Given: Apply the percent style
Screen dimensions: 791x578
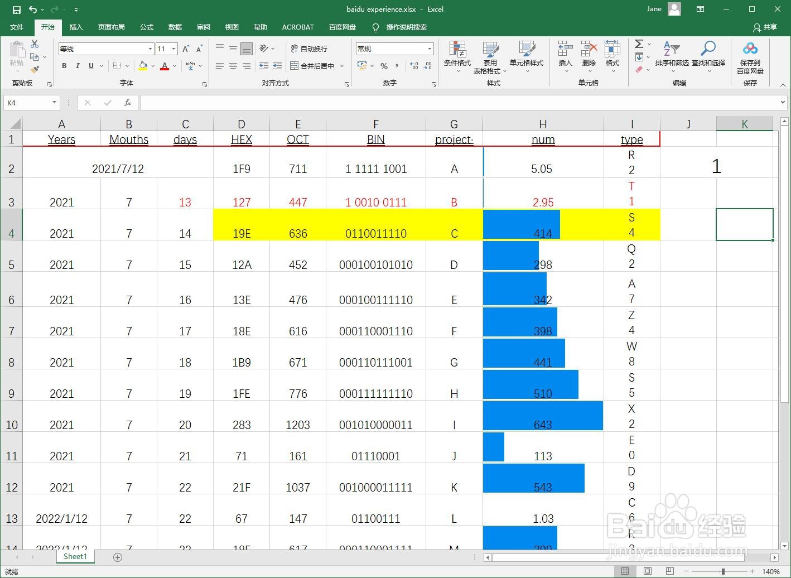Looking at the screenshot, I should [x=384, y=66].
